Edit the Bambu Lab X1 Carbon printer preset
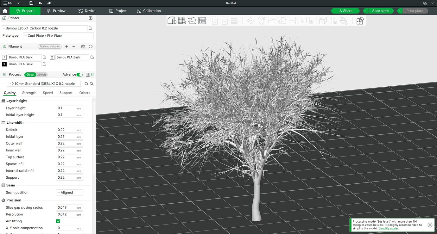Screen dimensions: 437x234 coord(91,28)
